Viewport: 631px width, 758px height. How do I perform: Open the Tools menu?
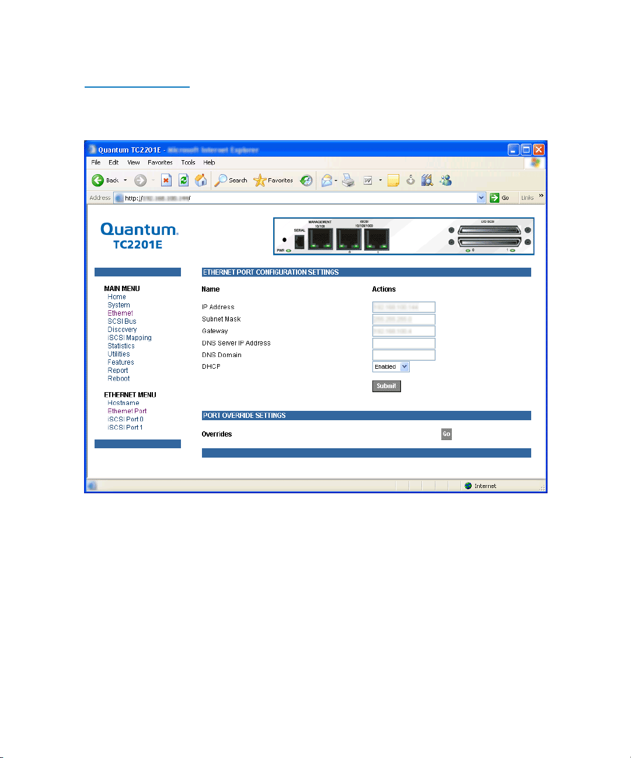click(x=188, y=162)
